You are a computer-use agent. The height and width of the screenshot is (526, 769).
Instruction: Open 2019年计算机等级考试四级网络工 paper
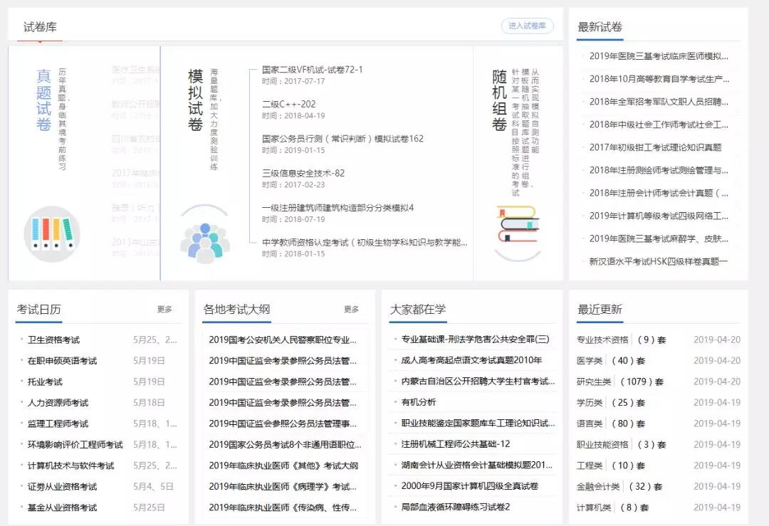(x=659, y=216)
